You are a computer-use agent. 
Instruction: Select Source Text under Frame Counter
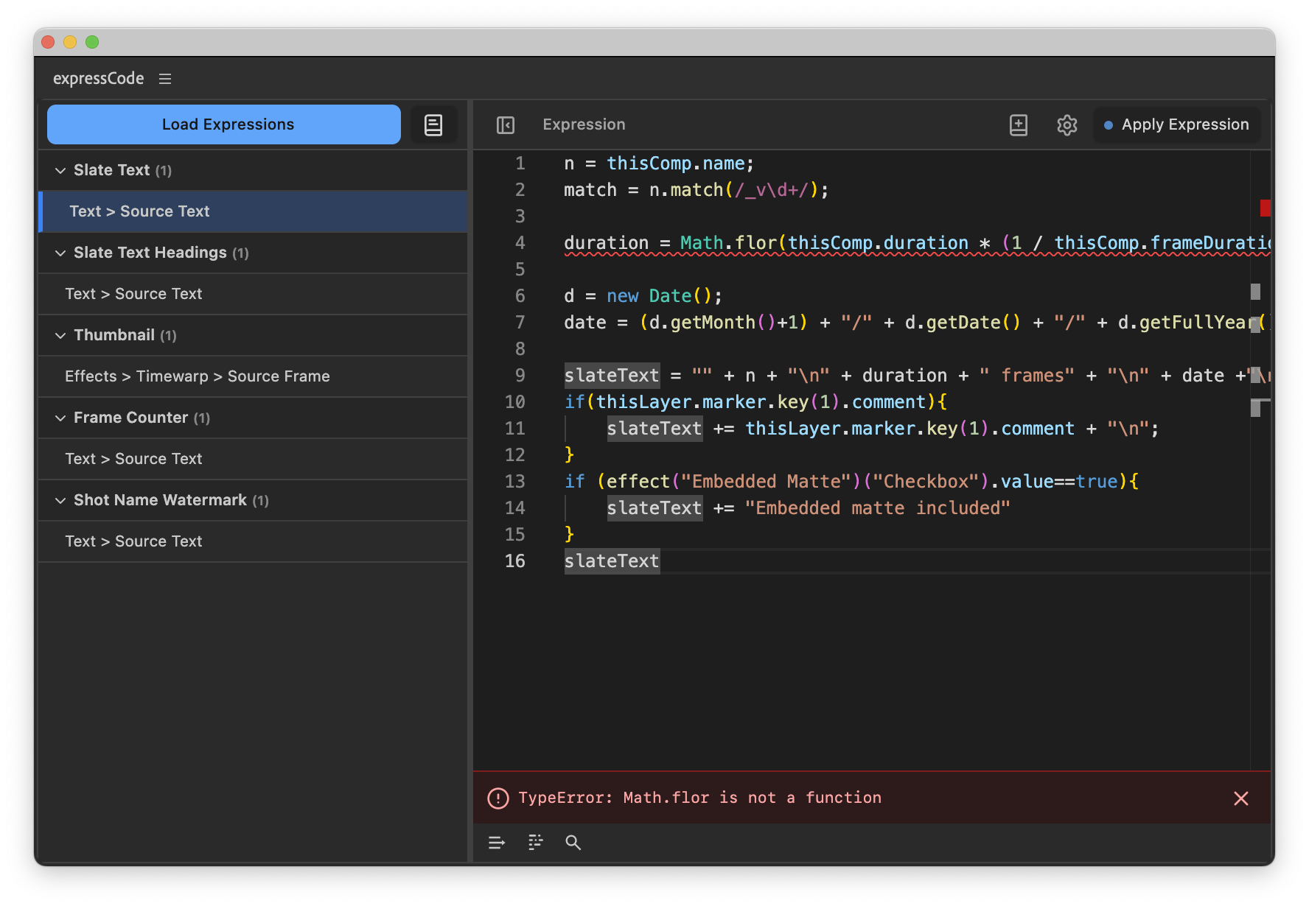pos(133,459)
